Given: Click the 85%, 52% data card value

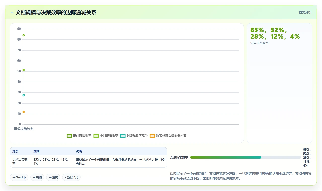Looking at the screenshot, I should pyautogui.click(x=275, y=33).
